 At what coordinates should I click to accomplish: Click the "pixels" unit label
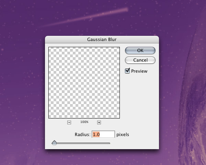pyautogui.click(x=123, y=135)
